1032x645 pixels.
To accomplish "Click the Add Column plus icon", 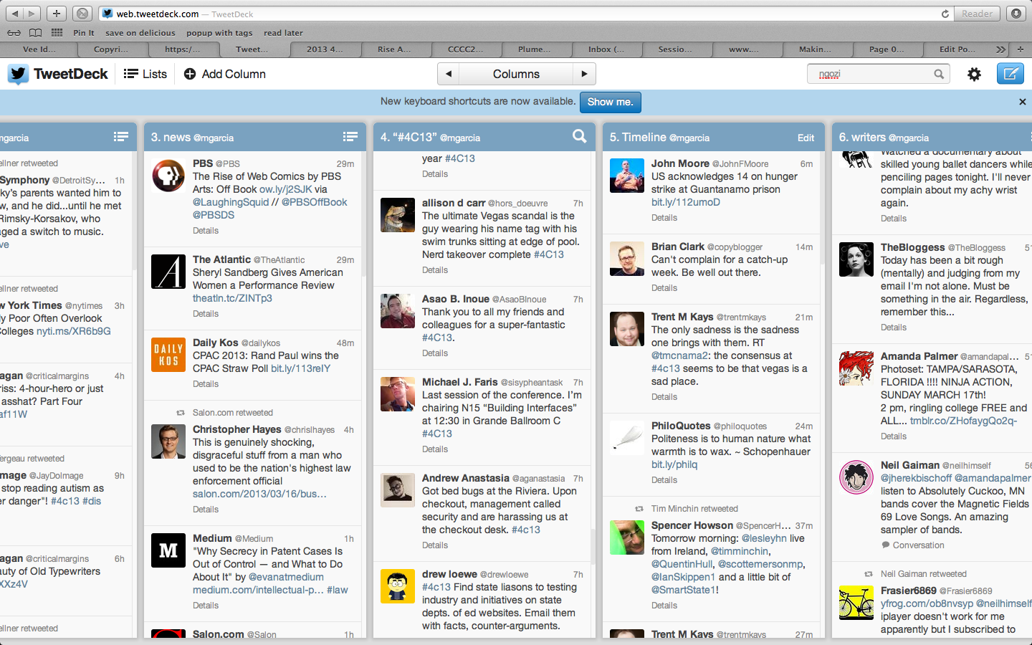I will point(190,74).
